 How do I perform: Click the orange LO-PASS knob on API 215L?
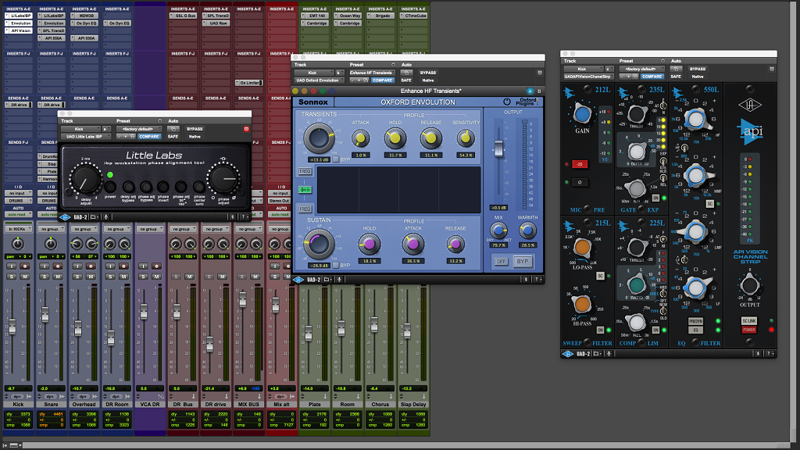pos(582,248)
